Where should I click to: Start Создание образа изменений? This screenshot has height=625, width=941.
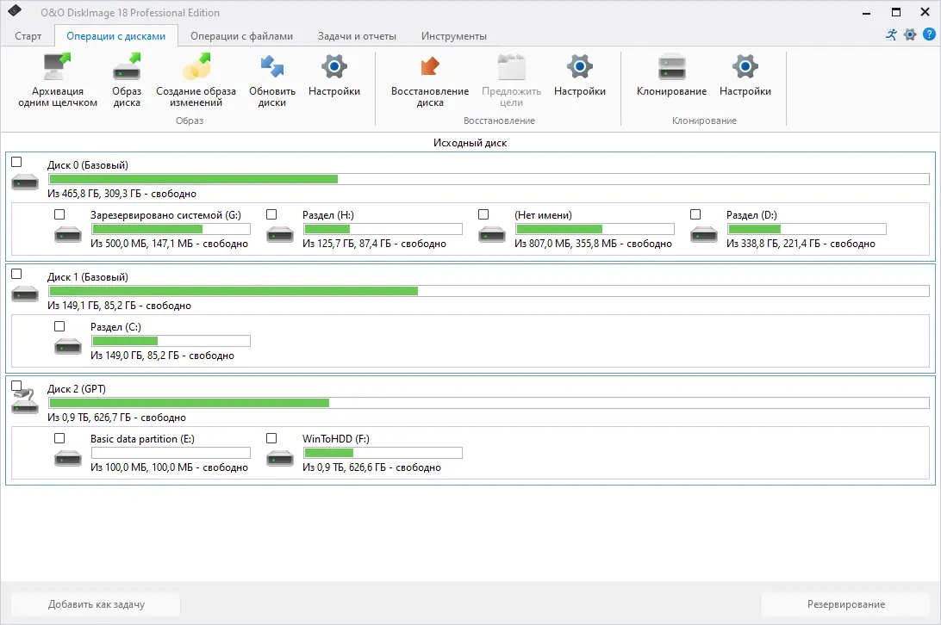[196, 80]
